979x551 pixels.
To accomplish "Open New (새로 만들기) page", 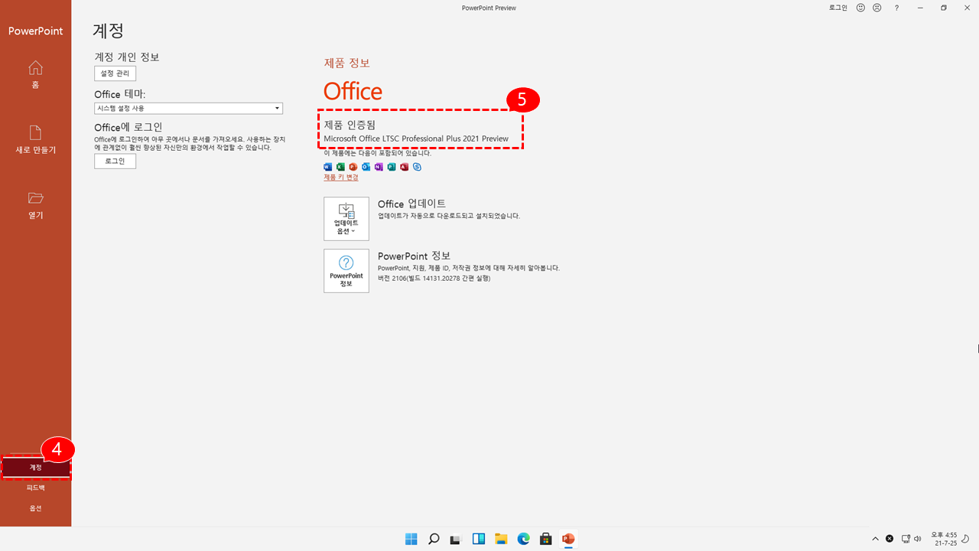I will click(35, 139).
